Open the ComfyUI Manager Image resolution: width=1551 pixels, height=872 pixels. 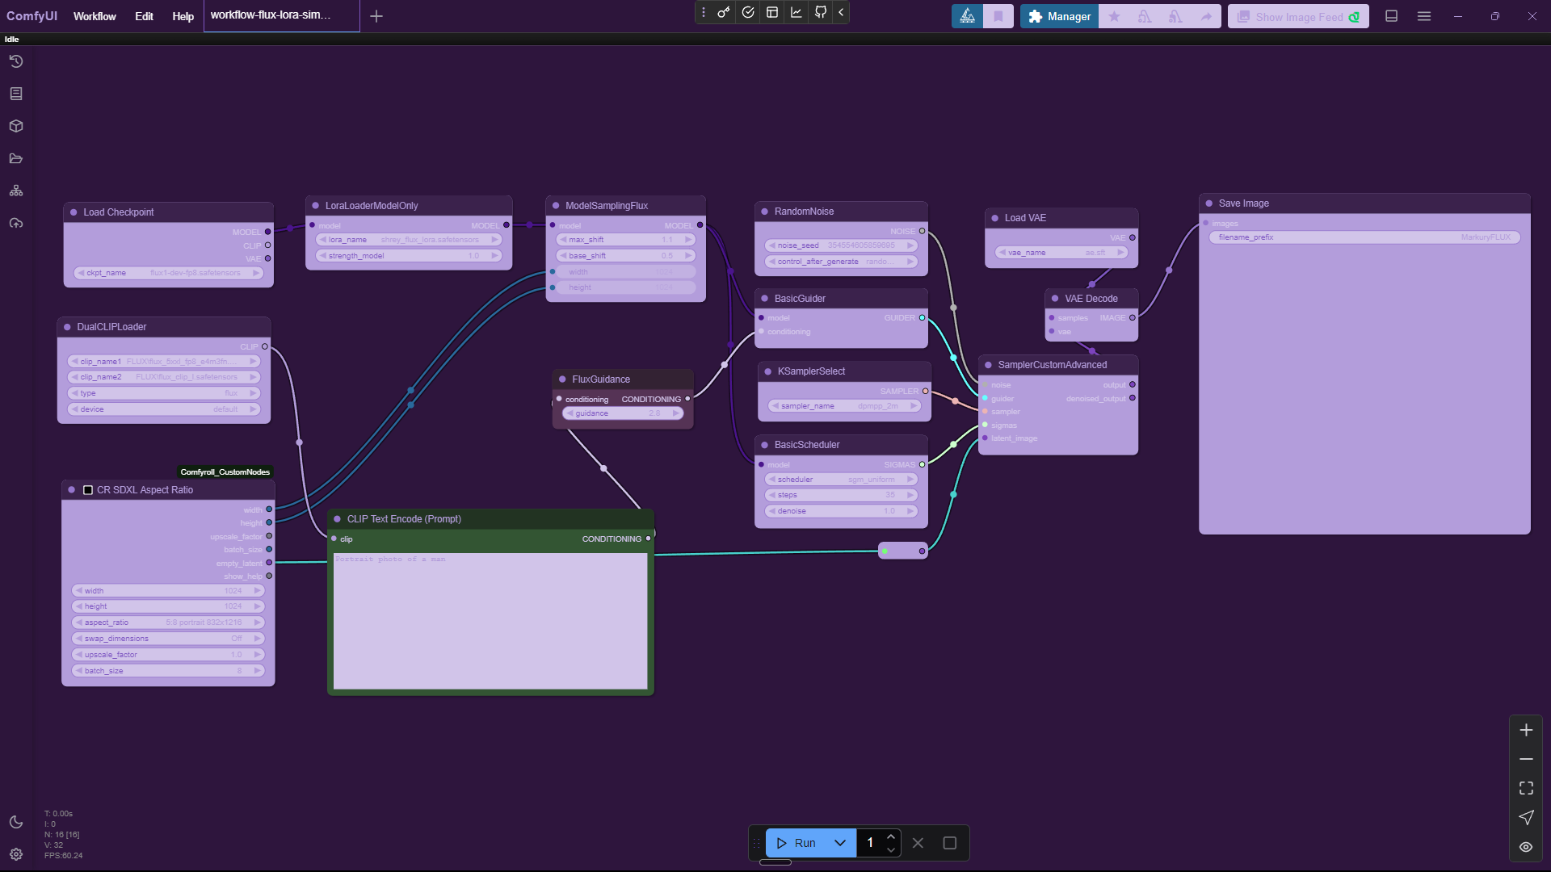click(1059, 16)
